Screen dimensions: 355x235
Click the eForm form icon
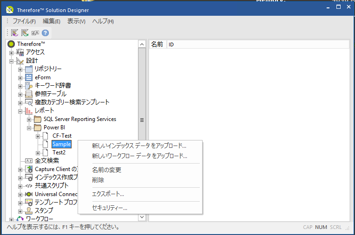coord(29,77)
